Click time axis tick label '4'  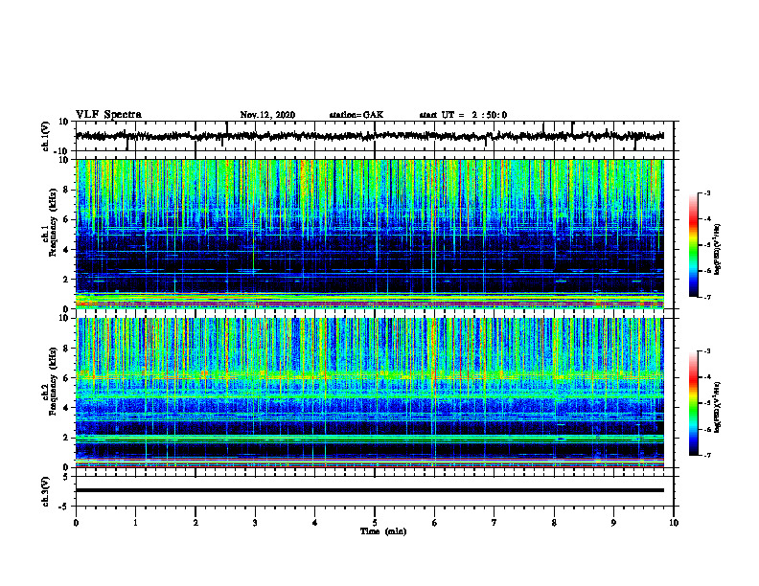point(315,523)
